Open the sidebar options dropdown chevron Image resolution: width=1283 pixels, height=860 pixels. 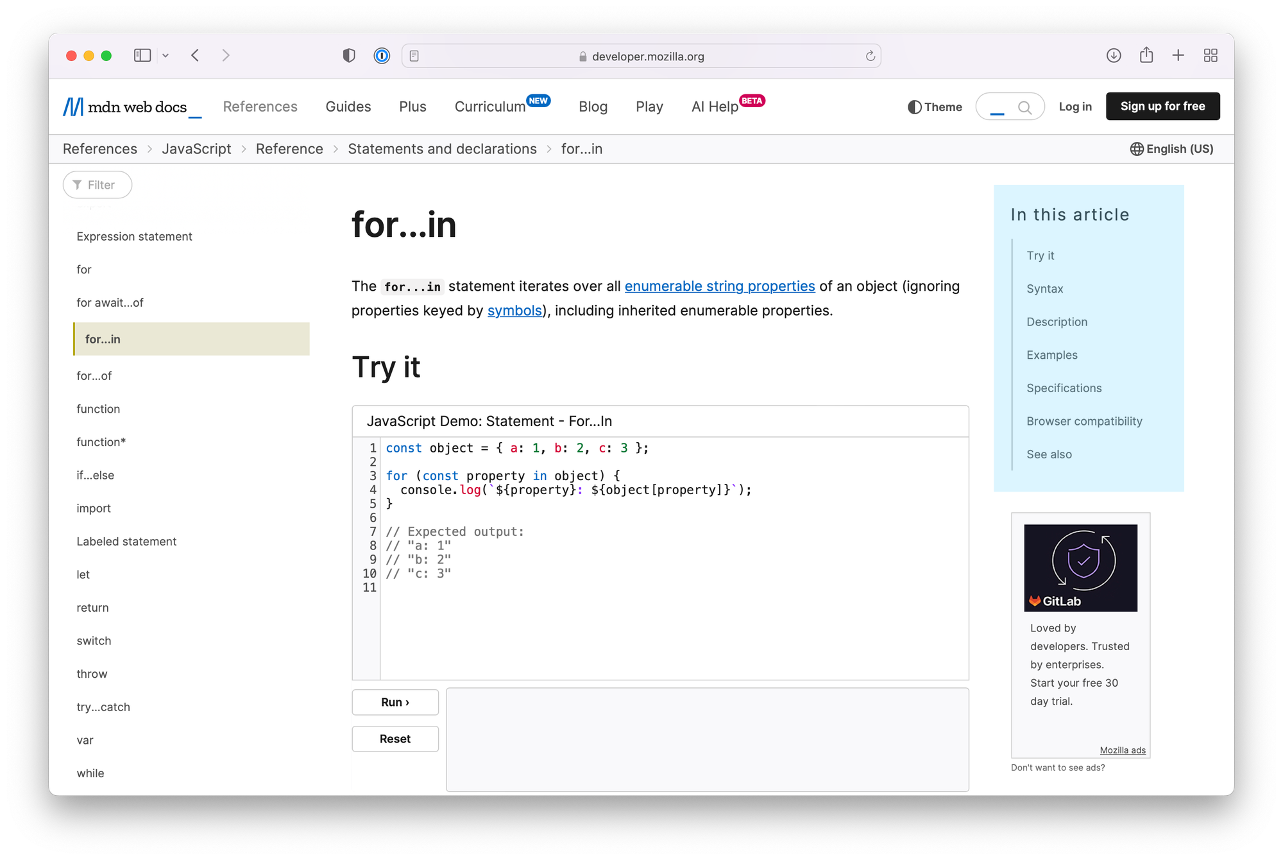coord(166,56)
